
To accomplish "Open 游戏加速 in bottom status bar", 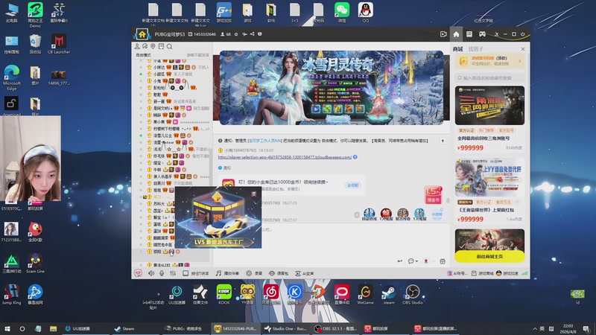I will point(507,273).
